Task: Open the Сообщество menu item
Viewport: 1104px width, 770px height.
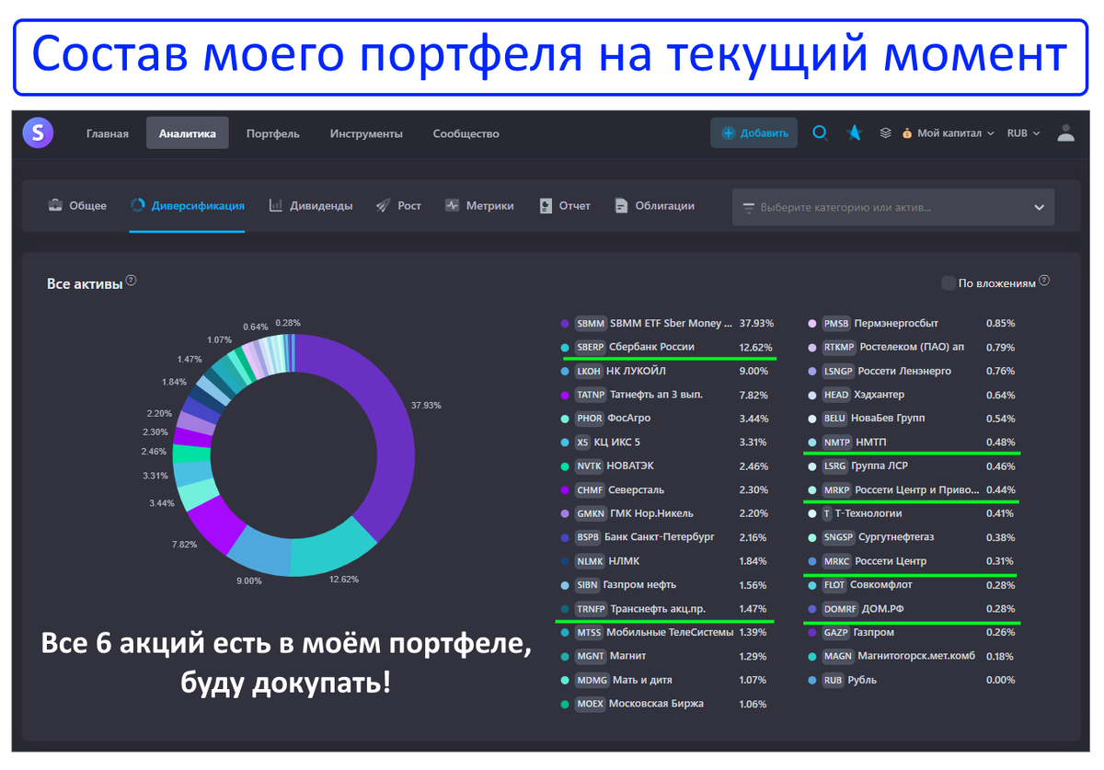Action: coord(466,133)
